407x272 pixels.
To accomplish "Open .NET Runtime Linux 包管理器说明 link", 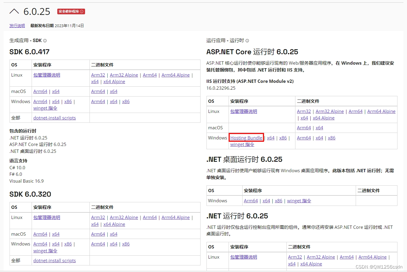I will (244, 257).
